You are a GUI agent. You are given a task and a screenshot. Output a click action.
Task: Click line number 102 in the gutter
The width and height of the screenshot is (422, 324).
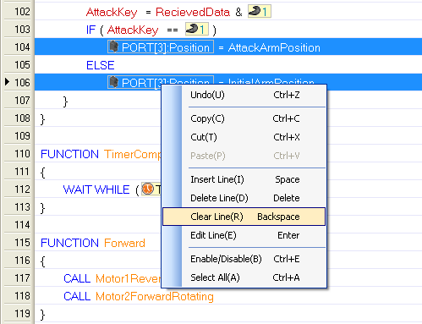22,12
